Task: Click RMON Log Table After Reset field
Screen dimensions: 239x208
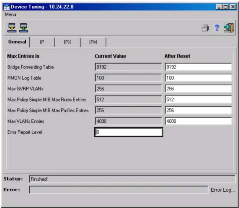Action: [x=198, y=78]
